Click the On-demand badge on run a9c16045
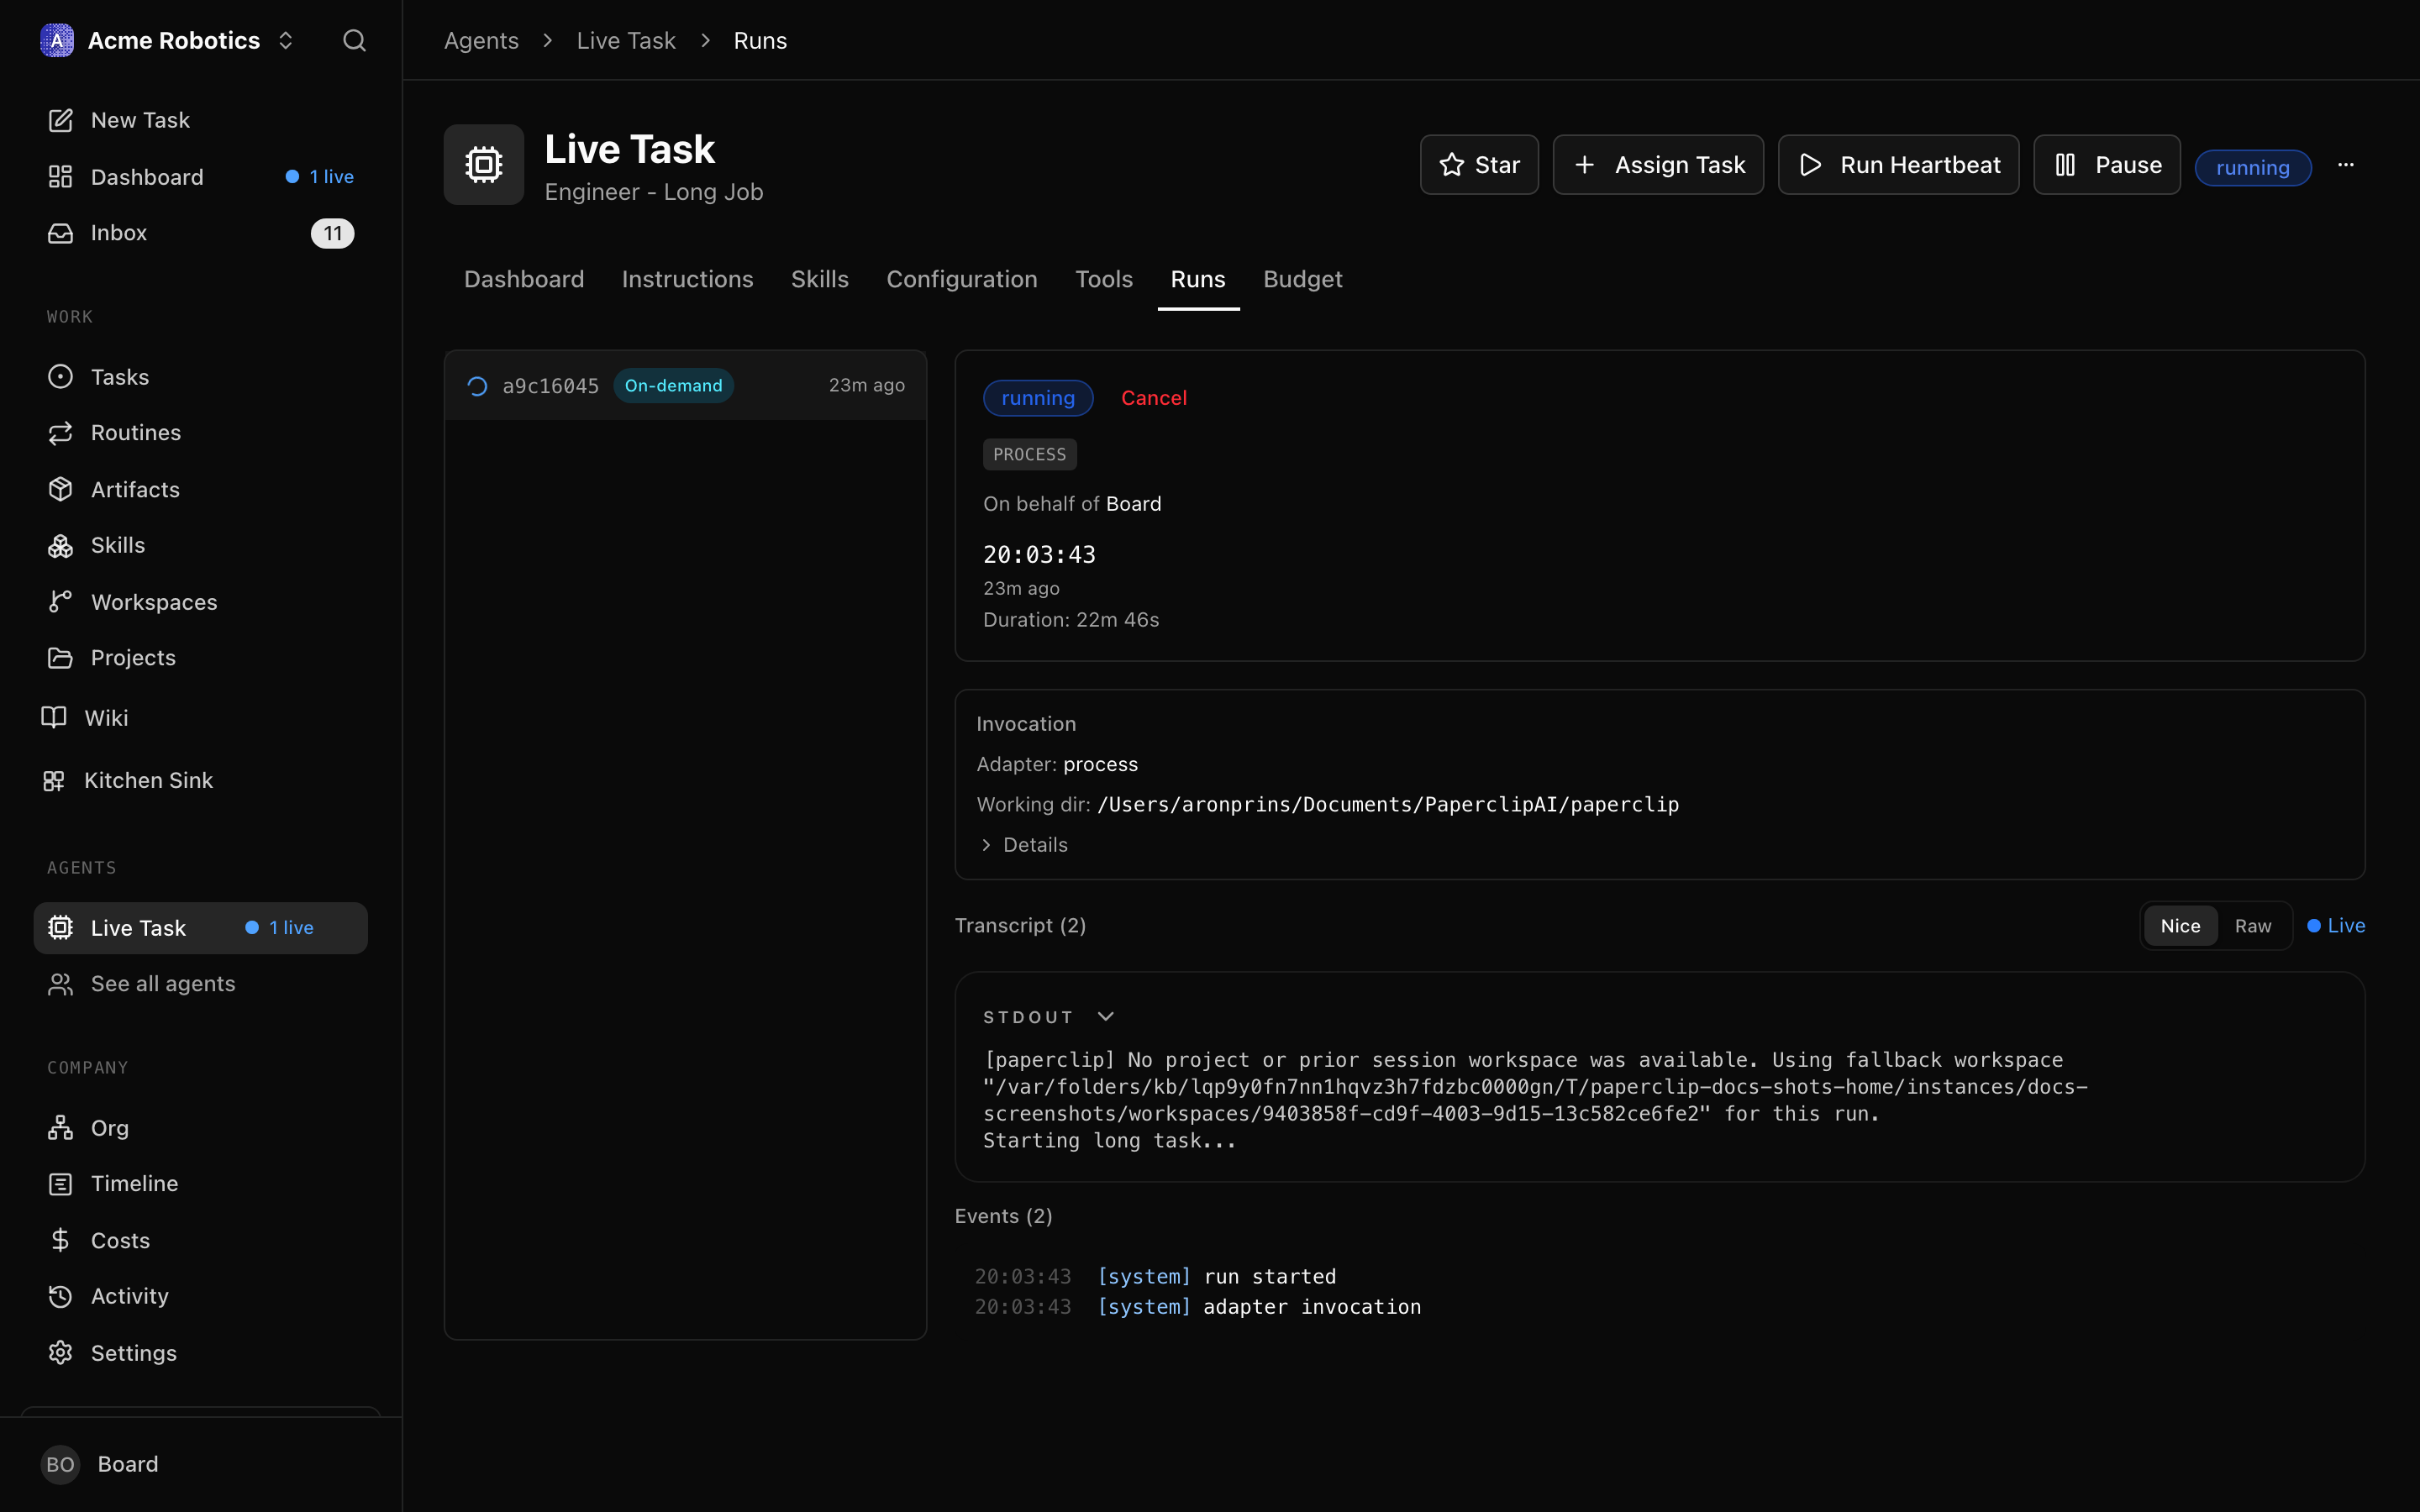Viewport: 2420px width, 1512px height. 673,386
